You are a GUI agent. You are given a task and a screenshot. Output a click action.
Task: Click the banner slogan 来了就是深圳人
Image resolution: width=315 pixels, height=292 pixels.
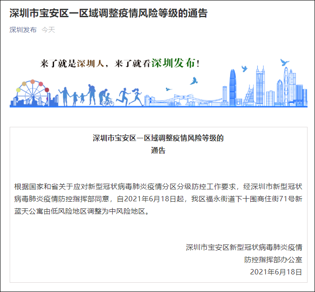click(72, 63)
